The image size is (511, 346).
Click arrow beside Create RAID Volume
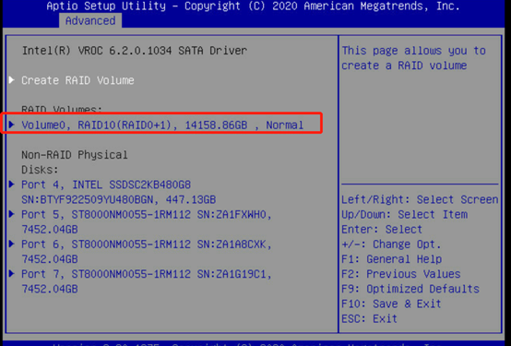pos(12,80)
